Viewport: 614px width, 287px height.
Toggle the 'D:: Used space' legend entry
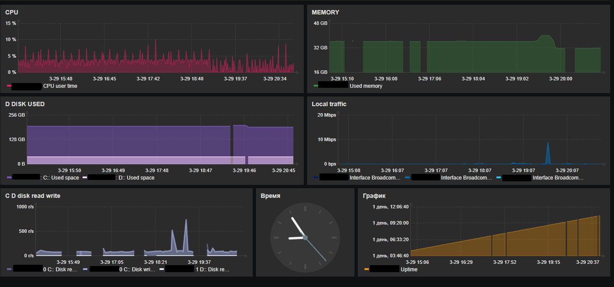pyautogui.click(x=136, y=178)
